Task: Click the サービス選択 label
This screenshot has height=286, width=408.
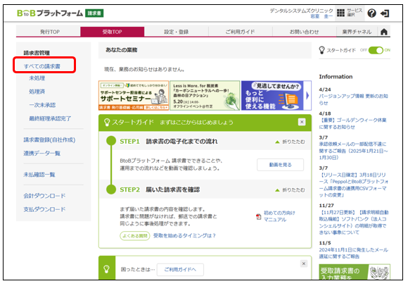Action: point(355,13)
